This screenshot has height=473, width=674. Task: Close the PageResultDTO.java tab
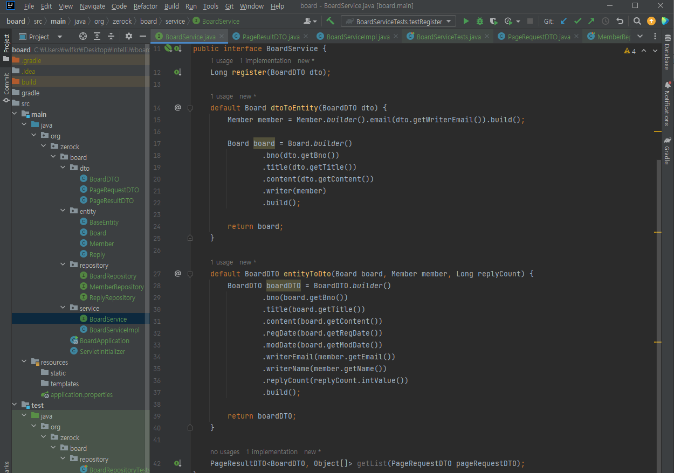[307, 37]
